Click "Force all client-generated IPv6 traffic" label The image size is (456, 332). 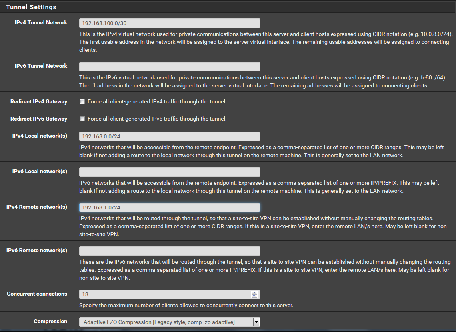[x=157, y=119]
